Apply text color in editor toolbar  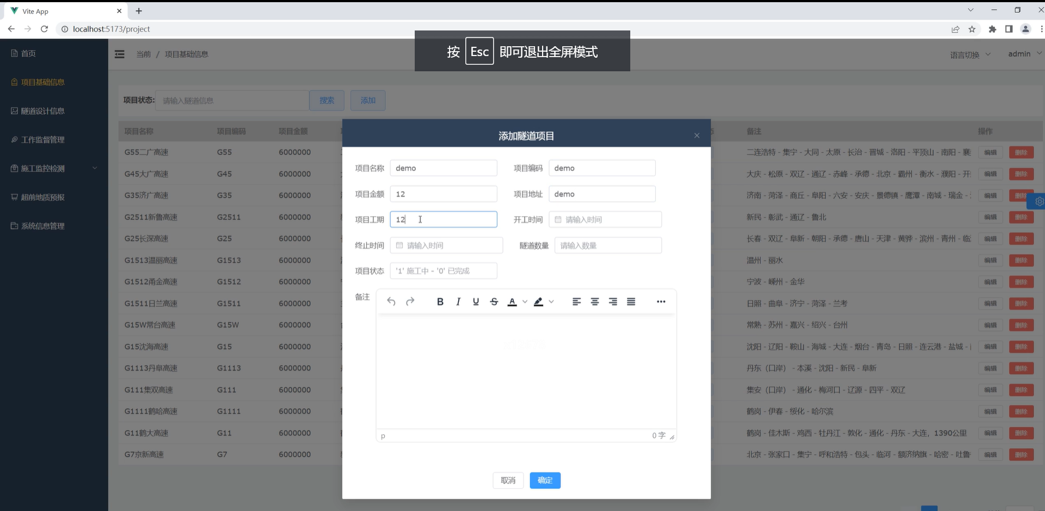tap(512, 301)
